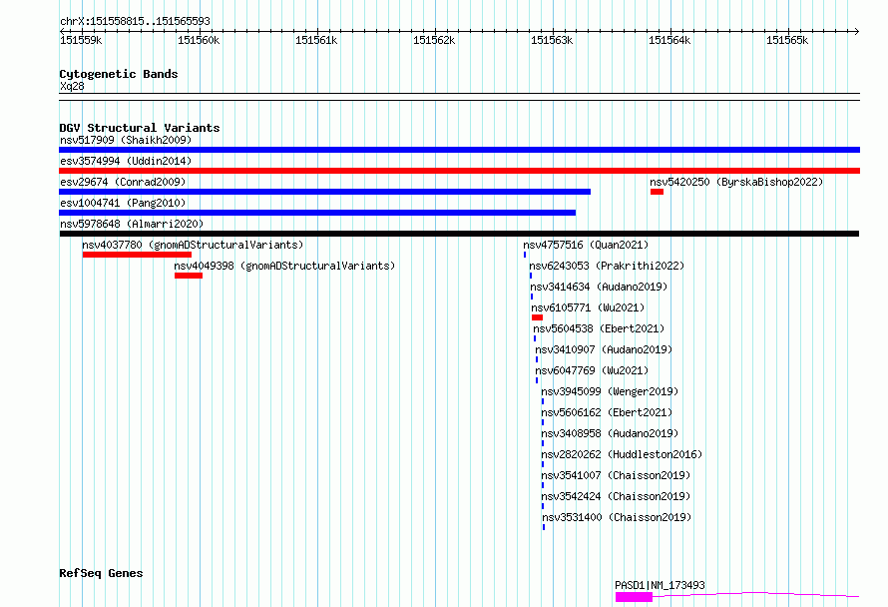Select the magenta PASD1 exon block
This screenshot has height=607, width=888.
(635, 597)
